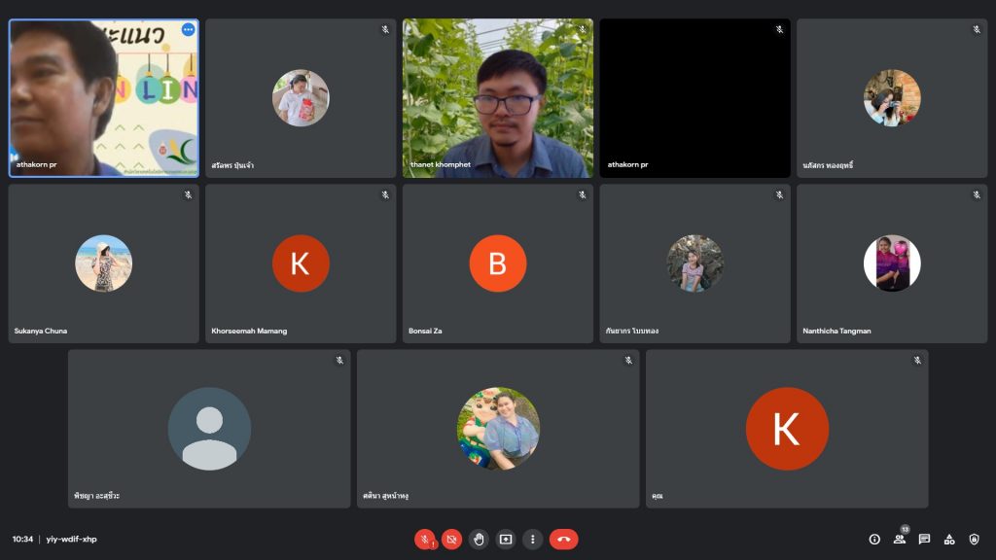This screenshot has width=996, height=560.
Task: Open the Activities shapes icon
Action: click(949, 539)
